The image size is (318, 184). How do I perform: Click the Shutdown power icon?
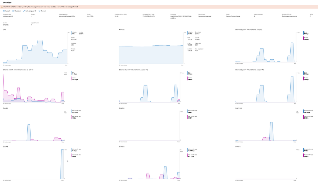[x=13, y=11]
